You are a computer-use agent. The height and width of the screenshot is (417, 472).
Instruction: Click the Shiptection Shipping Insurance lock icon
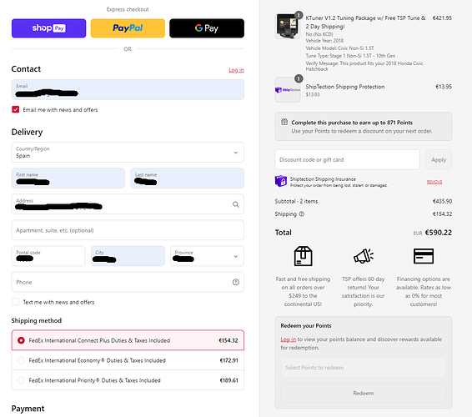(x=281, y=181)
